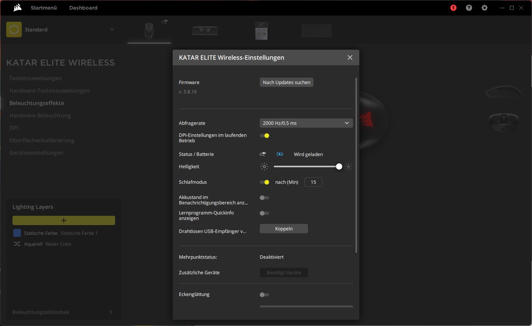The width and height of the screenshot is (532, 326).
Task: Open the mousepad device icon
Action: pyautogui.click(x=317, y=30)
